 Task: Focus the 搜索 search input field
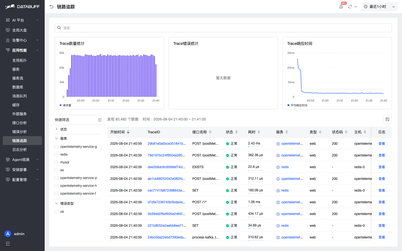point(223,28)
